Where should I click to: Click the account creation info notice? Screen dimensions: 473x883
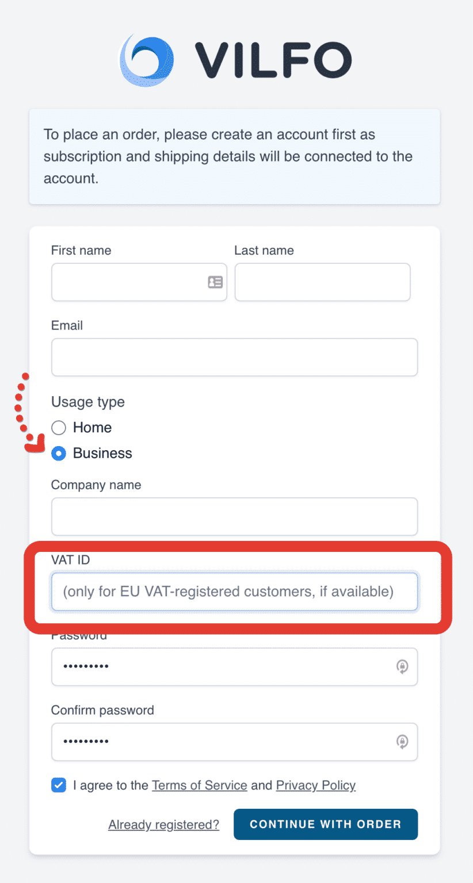234,156
